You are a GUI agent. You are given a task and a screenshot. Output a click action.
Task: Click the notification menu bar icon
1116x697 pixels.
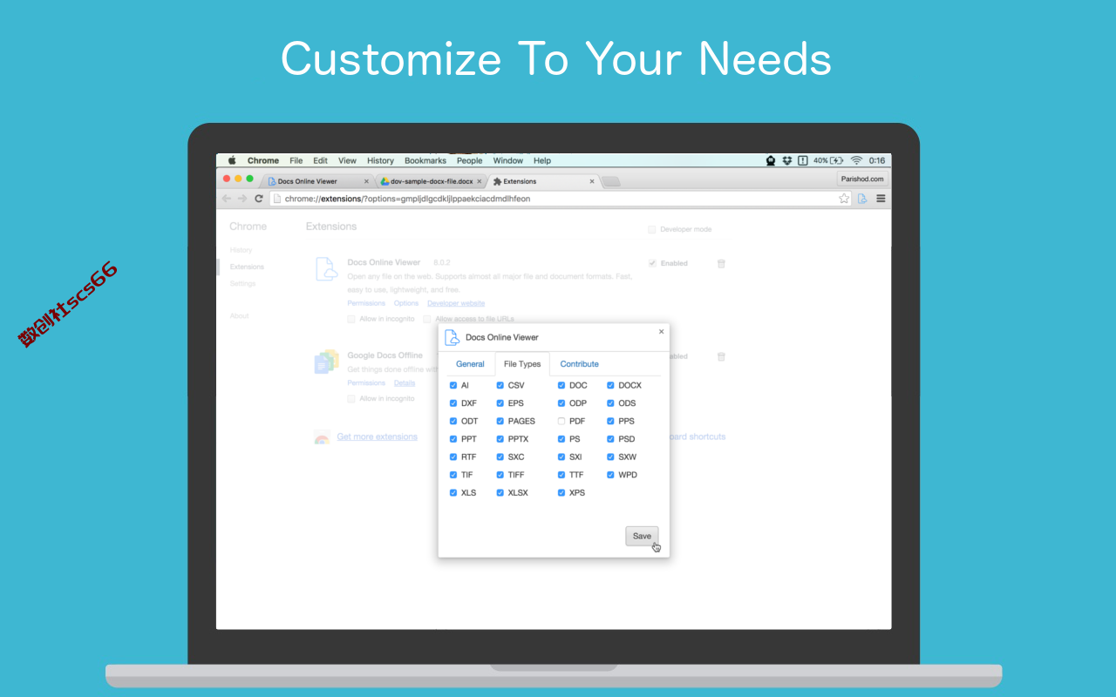(802, 160)
